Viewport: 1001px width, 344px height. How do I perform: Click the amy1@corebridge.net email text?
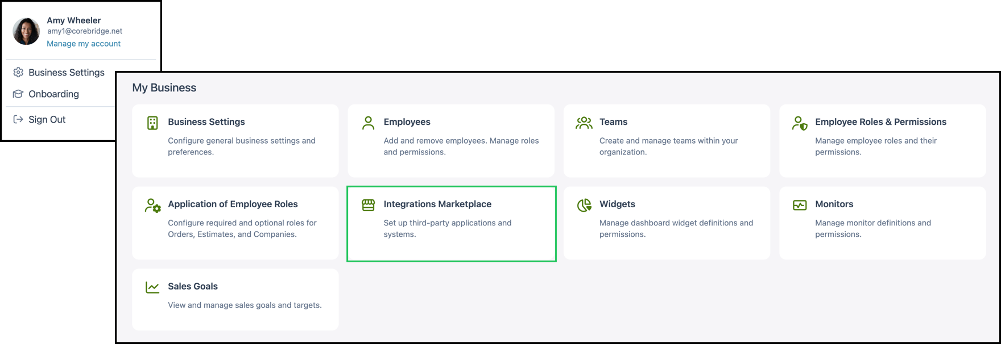[x=85, y=31]
